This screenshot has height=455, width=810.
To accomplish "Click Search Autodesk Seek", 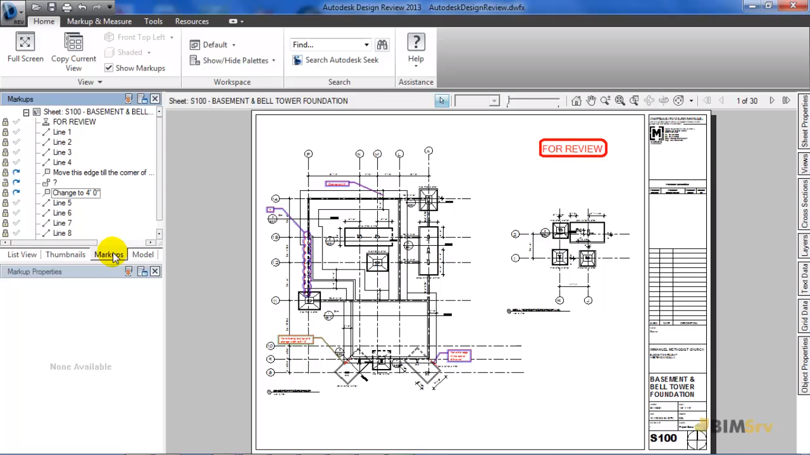I will (336, 60).
